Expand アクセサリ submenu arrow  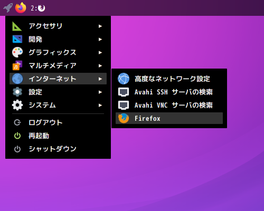tap(100, 26)
